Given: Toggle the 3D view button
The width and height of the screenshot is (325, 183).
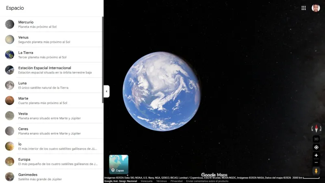Looking at the screenshot, I should 316,139.
